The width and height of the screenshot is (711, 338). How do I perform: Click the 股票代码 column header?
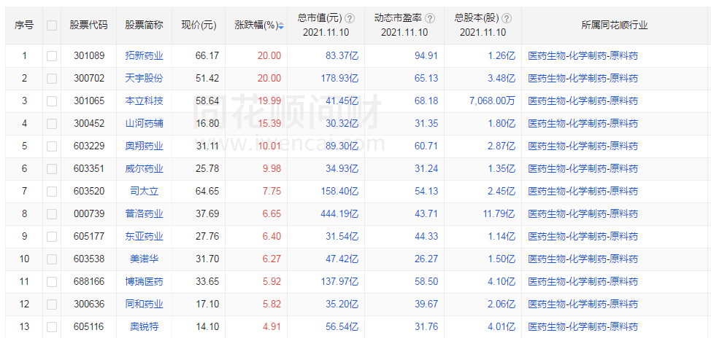[88, 25]
